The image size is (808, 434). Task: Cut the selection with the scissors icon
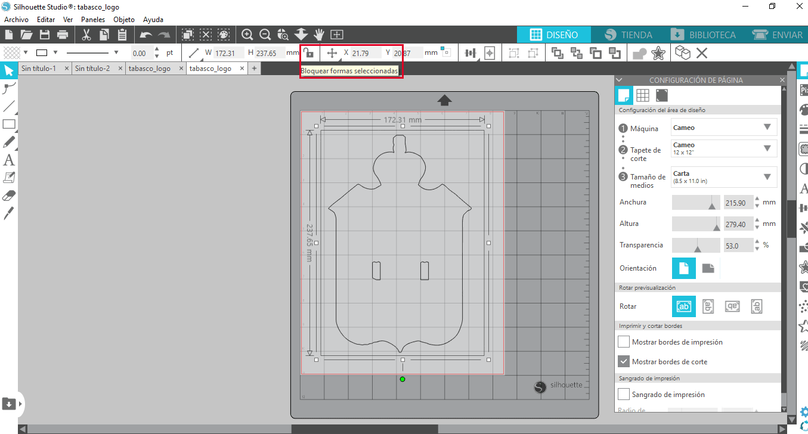(x=86, y=35)
